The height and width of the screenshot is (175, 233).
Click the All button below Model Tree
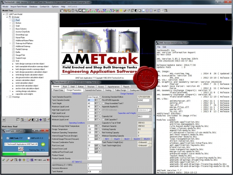tap(4, 120)
